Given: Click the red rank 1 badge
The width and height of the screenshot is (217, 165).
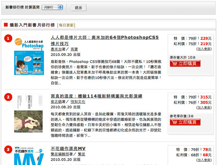Looking at the screenshot, I should [x=8, y=38].
